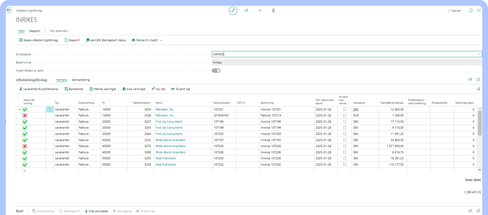Click the pin icon right of Utbetalningsförslag toolbar
Screen dimensions: 488x215
[478, 89]
